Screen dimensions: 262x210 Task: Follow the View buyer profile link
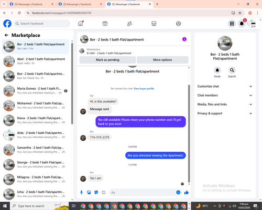tap(144, 89)
